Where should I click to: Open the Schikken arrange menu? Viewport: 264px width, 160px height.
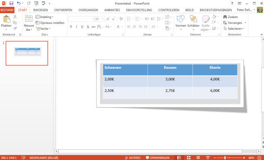[193, 23]
